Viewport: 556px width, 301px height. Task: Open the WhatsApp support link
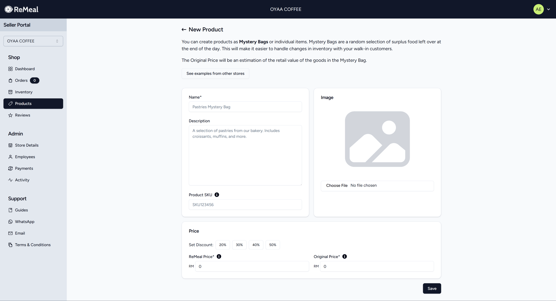[x=24, y=222]
